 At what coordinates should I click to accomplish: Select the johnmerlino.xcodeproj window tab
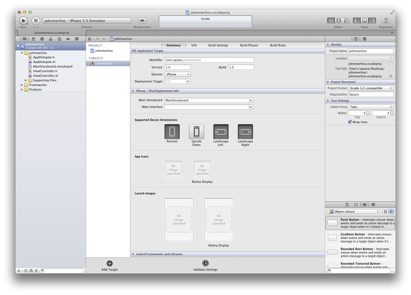[x=52, y=33]
